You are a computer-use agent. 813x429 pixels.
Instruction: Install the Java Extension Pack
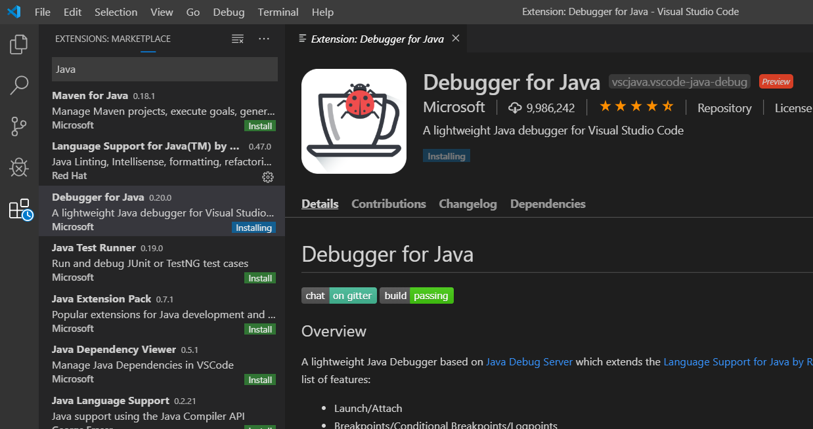[260, 329]
